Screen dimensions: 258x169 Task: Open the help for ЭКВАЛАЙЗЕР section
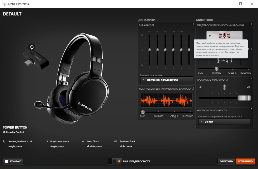click(194, 24)
